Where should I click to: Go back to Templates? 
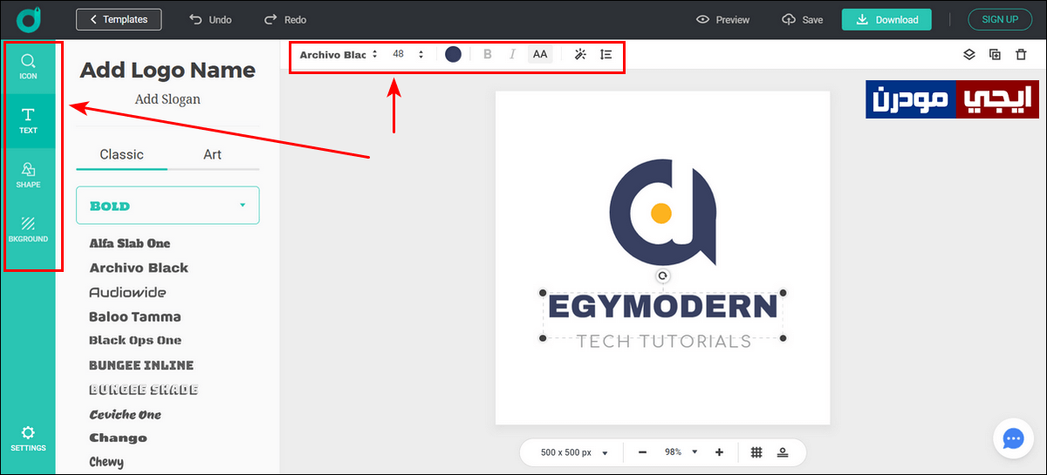118,19
